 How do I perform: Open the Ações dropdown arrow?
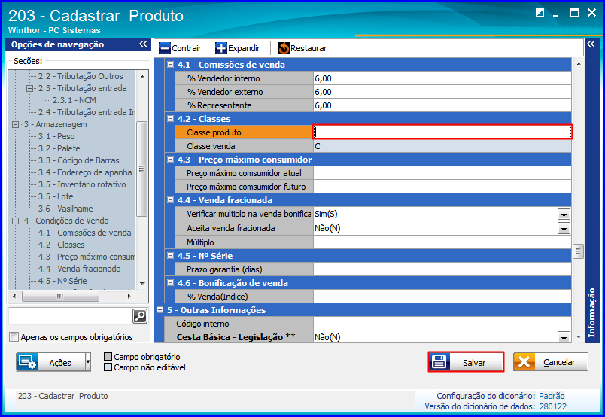88,362
